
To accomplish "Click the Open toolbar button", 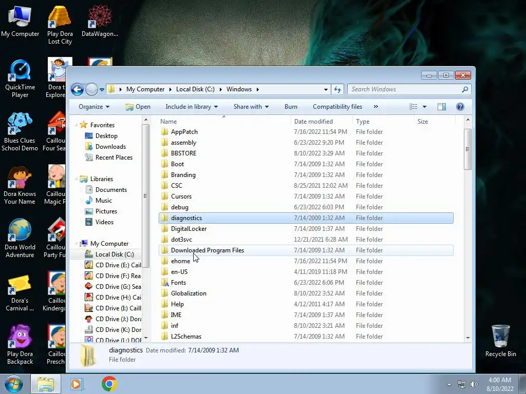I will 138,107.
